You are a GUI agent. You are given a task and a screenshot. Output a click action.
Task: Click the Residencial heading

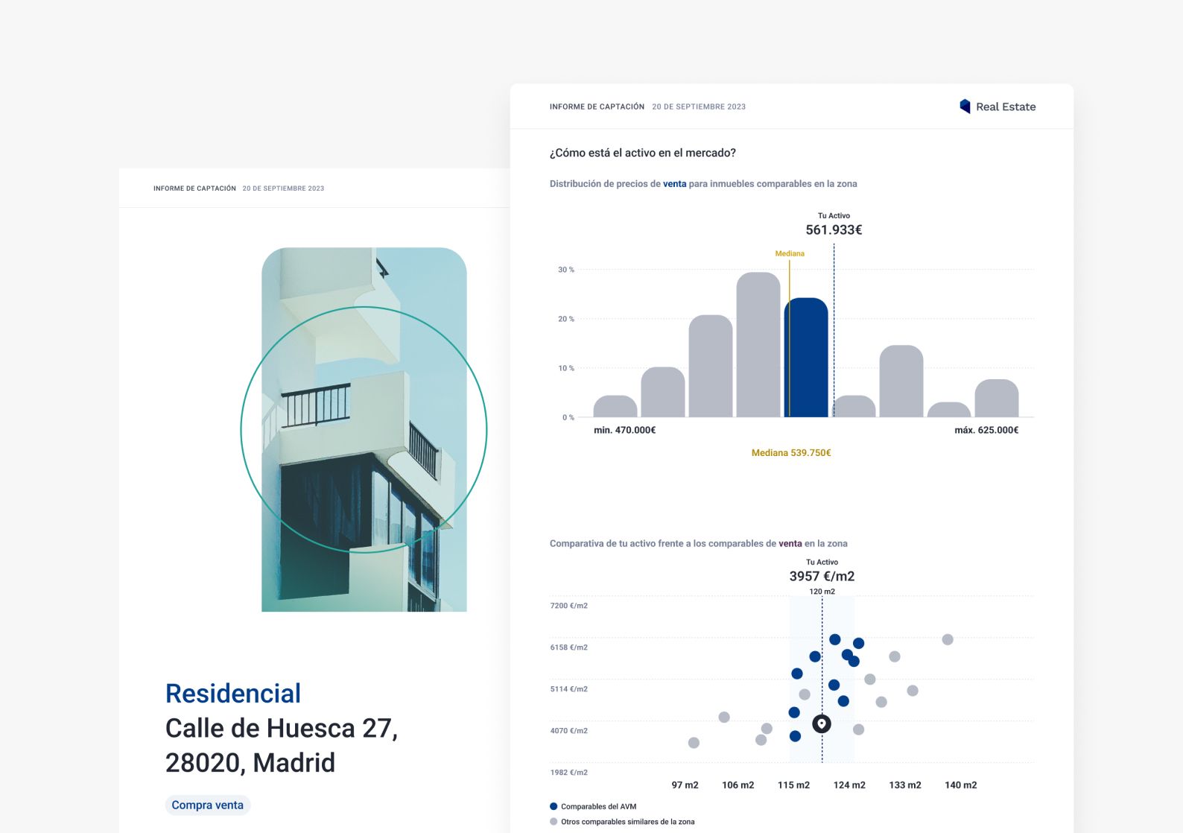click(233, 694)
